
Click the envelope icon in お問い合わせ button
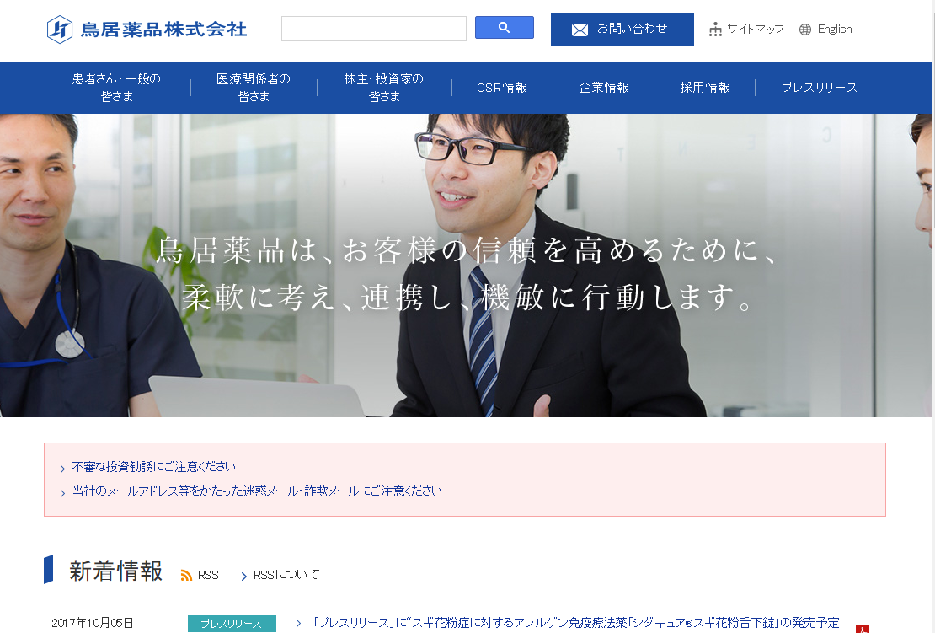pyautogui.click(x=580, y=30)
